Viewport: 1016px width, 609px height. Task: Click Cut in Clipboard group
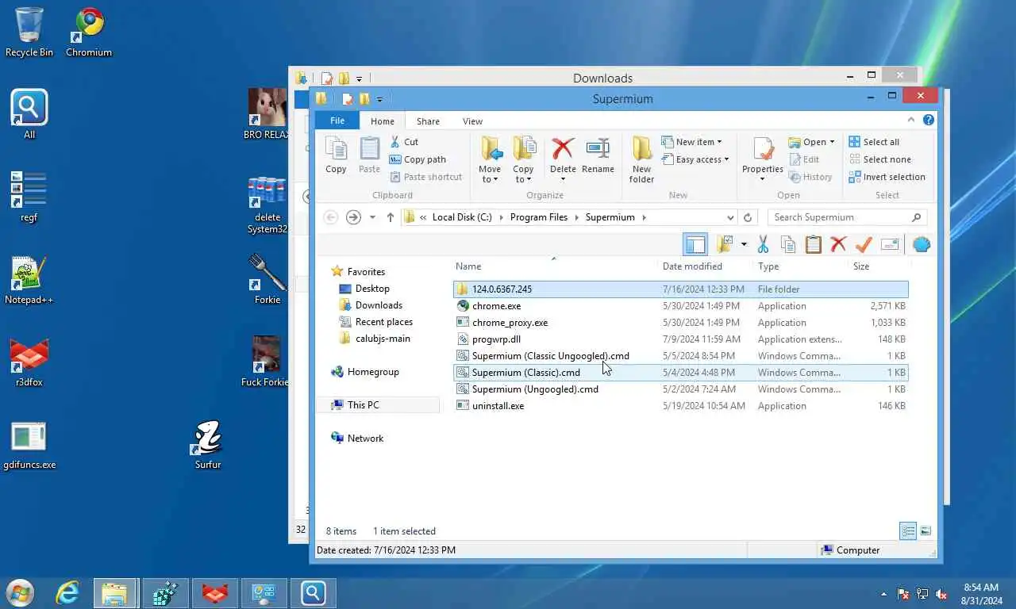point(404,142)
